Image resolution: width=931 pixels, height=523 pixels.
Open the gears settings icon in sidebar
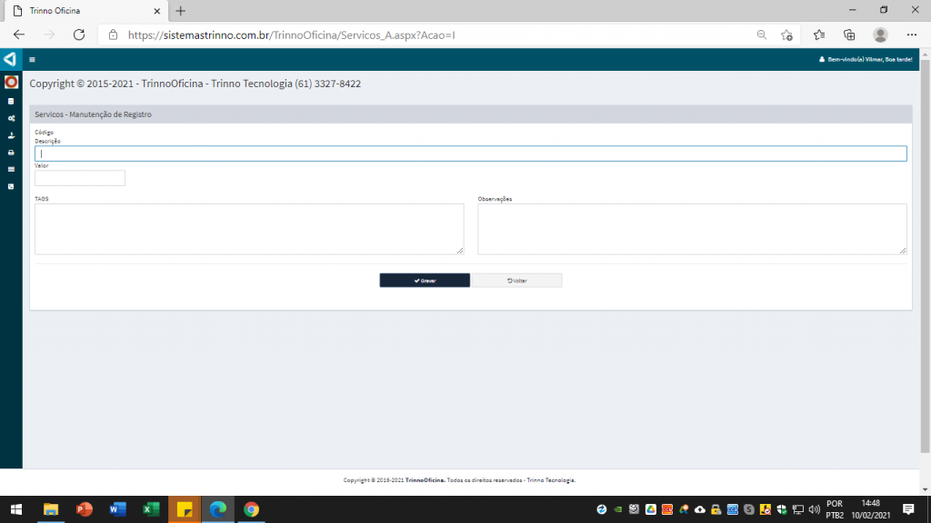click(x=11, y=118)
